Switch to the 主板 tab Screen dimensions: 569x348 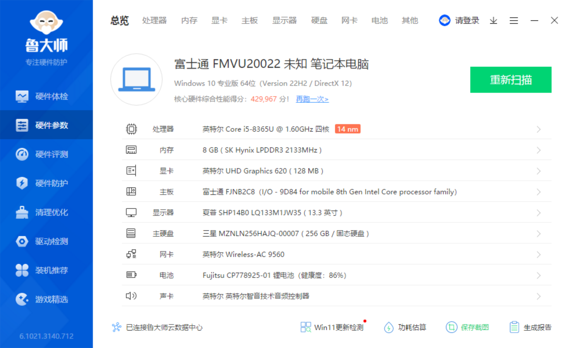[x=250, y=20]
